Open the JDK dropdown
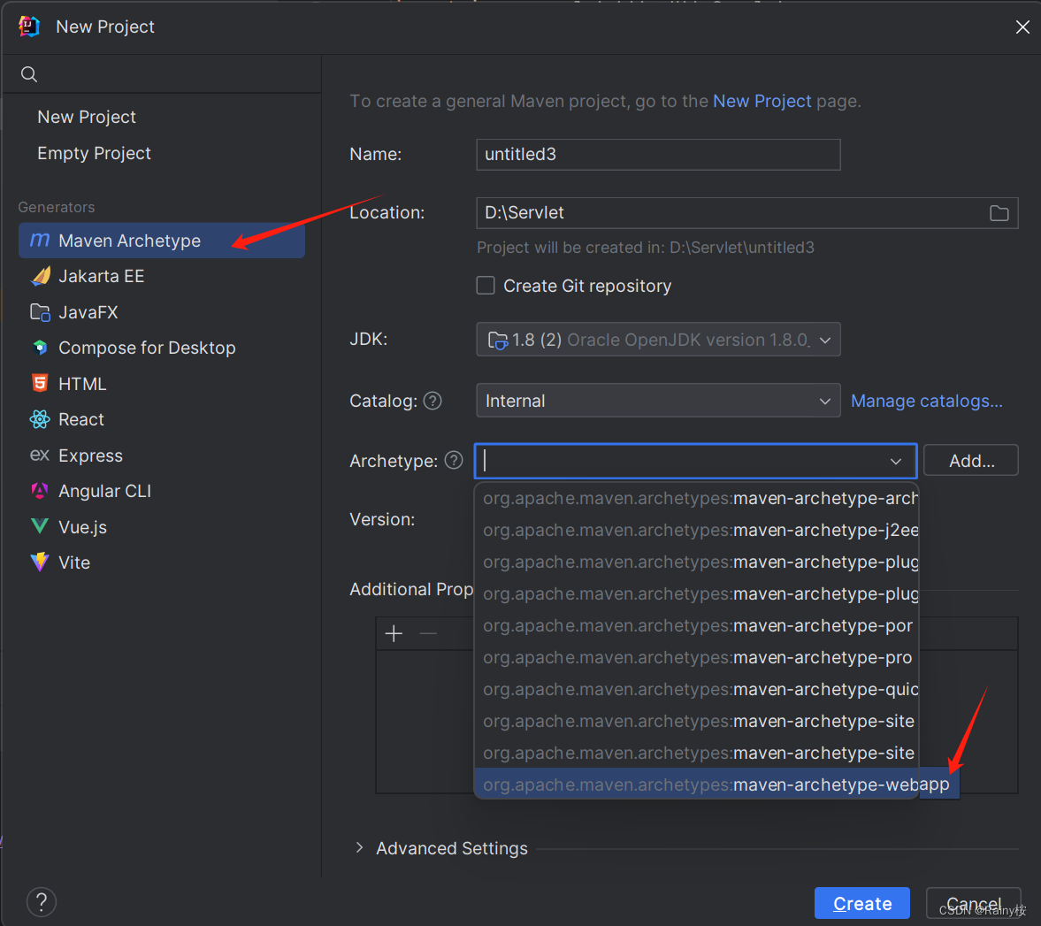Image resolution: width=1041 pixels, height=926 pixels. coord(658,340)
